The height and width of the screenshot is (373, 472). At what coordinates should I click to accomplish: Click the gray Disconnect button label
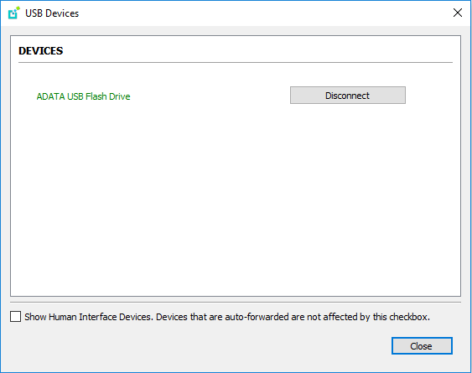point(347,96)
